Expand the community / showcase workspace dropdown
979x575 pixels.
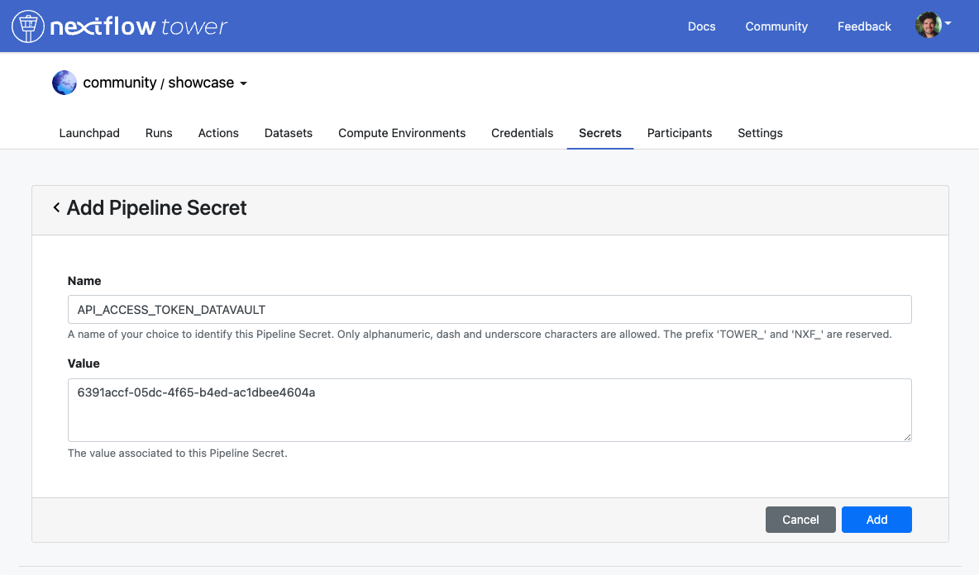241,83
